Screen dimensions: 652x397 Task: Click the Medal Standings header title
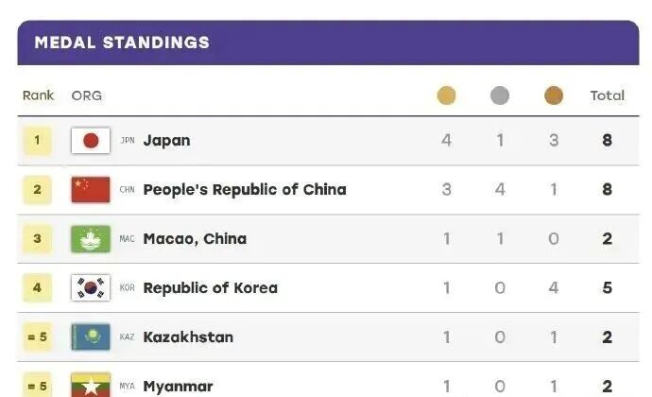point(122,43)
